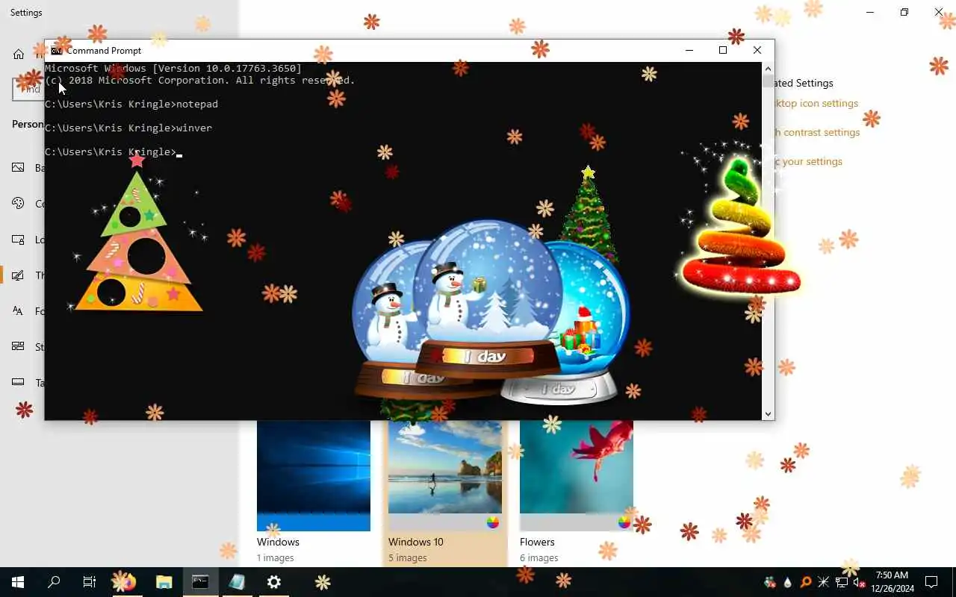Click the 'Settings' window title text
The width and height of the screenshot is (956, 597).
26,13
